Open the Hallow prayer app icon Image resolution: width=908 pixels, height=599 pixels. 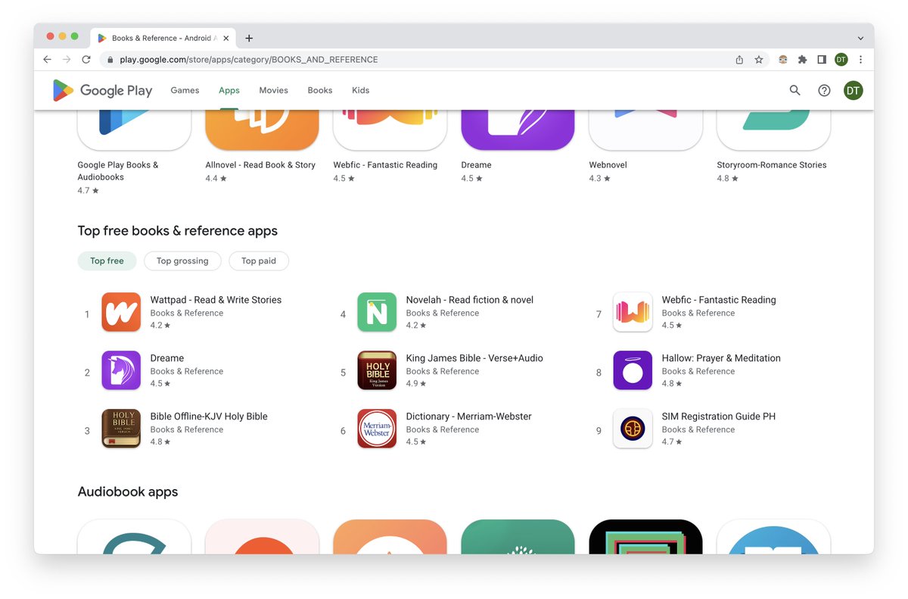[x=633, y=370]
